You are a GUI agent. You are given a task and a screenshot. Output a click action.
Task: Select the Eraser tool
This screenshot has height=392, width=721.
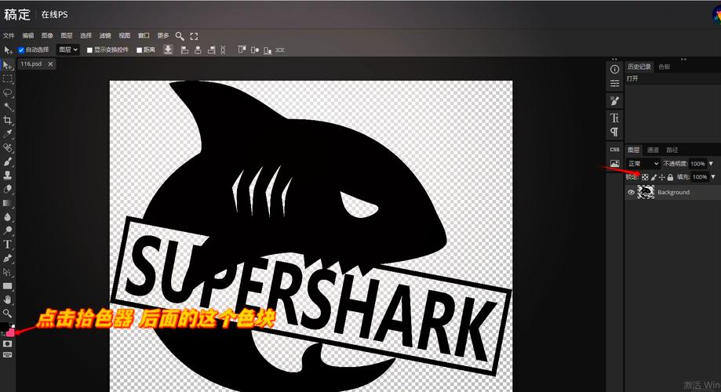tap(8, 190)
